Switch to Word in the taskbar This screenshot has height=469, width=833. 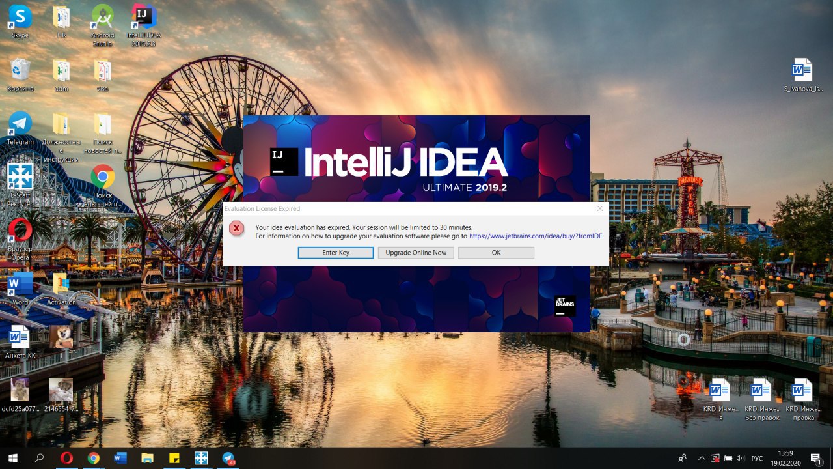120,458
